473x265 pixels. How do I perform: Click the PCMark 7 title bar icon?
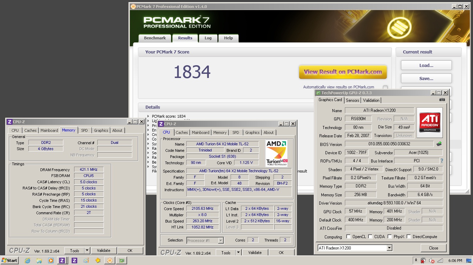(x=133, y=6)
